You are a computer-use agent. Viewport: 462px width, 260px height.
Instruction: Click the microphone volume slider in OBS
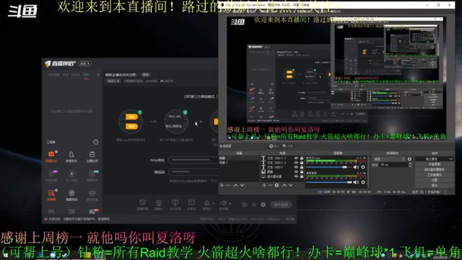(x=329, y=167)
